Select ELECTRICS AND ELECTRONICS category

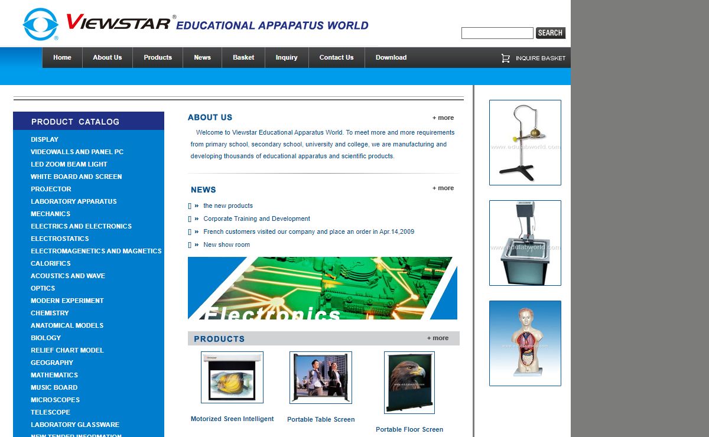[82, 226]
